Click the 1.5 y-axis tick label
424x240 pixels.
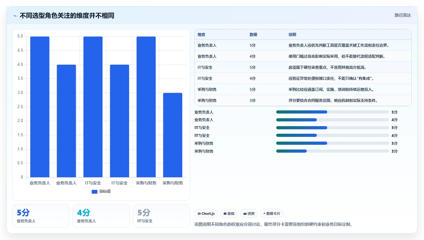pyautogui.click(x=20, y=135)
